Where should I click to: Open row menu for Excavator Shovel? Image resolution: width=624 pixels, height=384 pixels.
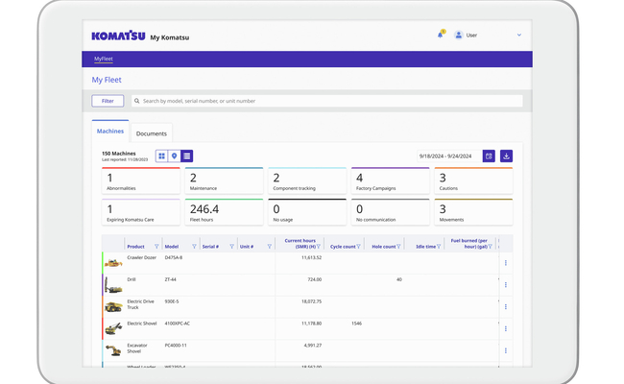coord(506,350)
